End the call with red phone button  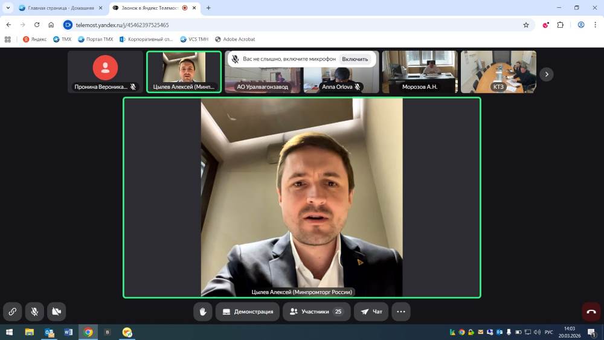591,312
